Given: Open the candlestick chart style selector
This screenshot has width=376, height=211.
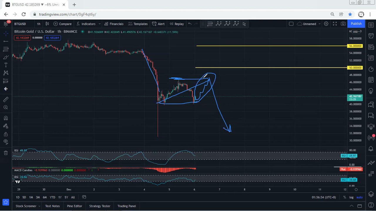Looking at the screenshot, I should (47, 24).
